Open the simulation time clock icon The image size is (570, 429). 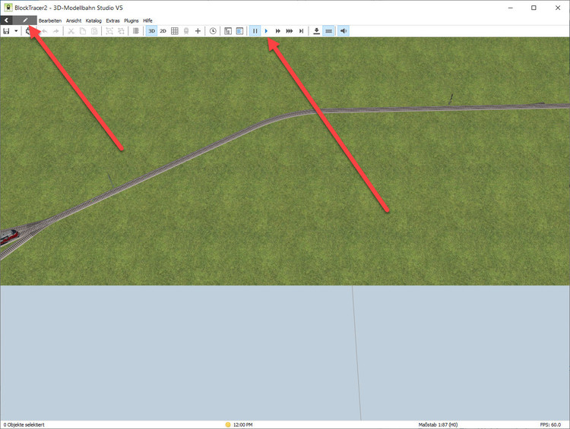click(213, 31)
